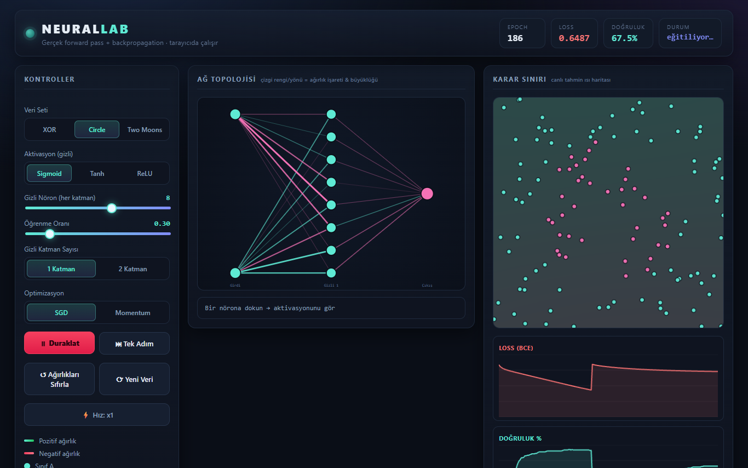The width and height of the screenshot is (748, 468).
Task: Tap the bottom input neuron in Girdi layer
Action: pos(235,273)
